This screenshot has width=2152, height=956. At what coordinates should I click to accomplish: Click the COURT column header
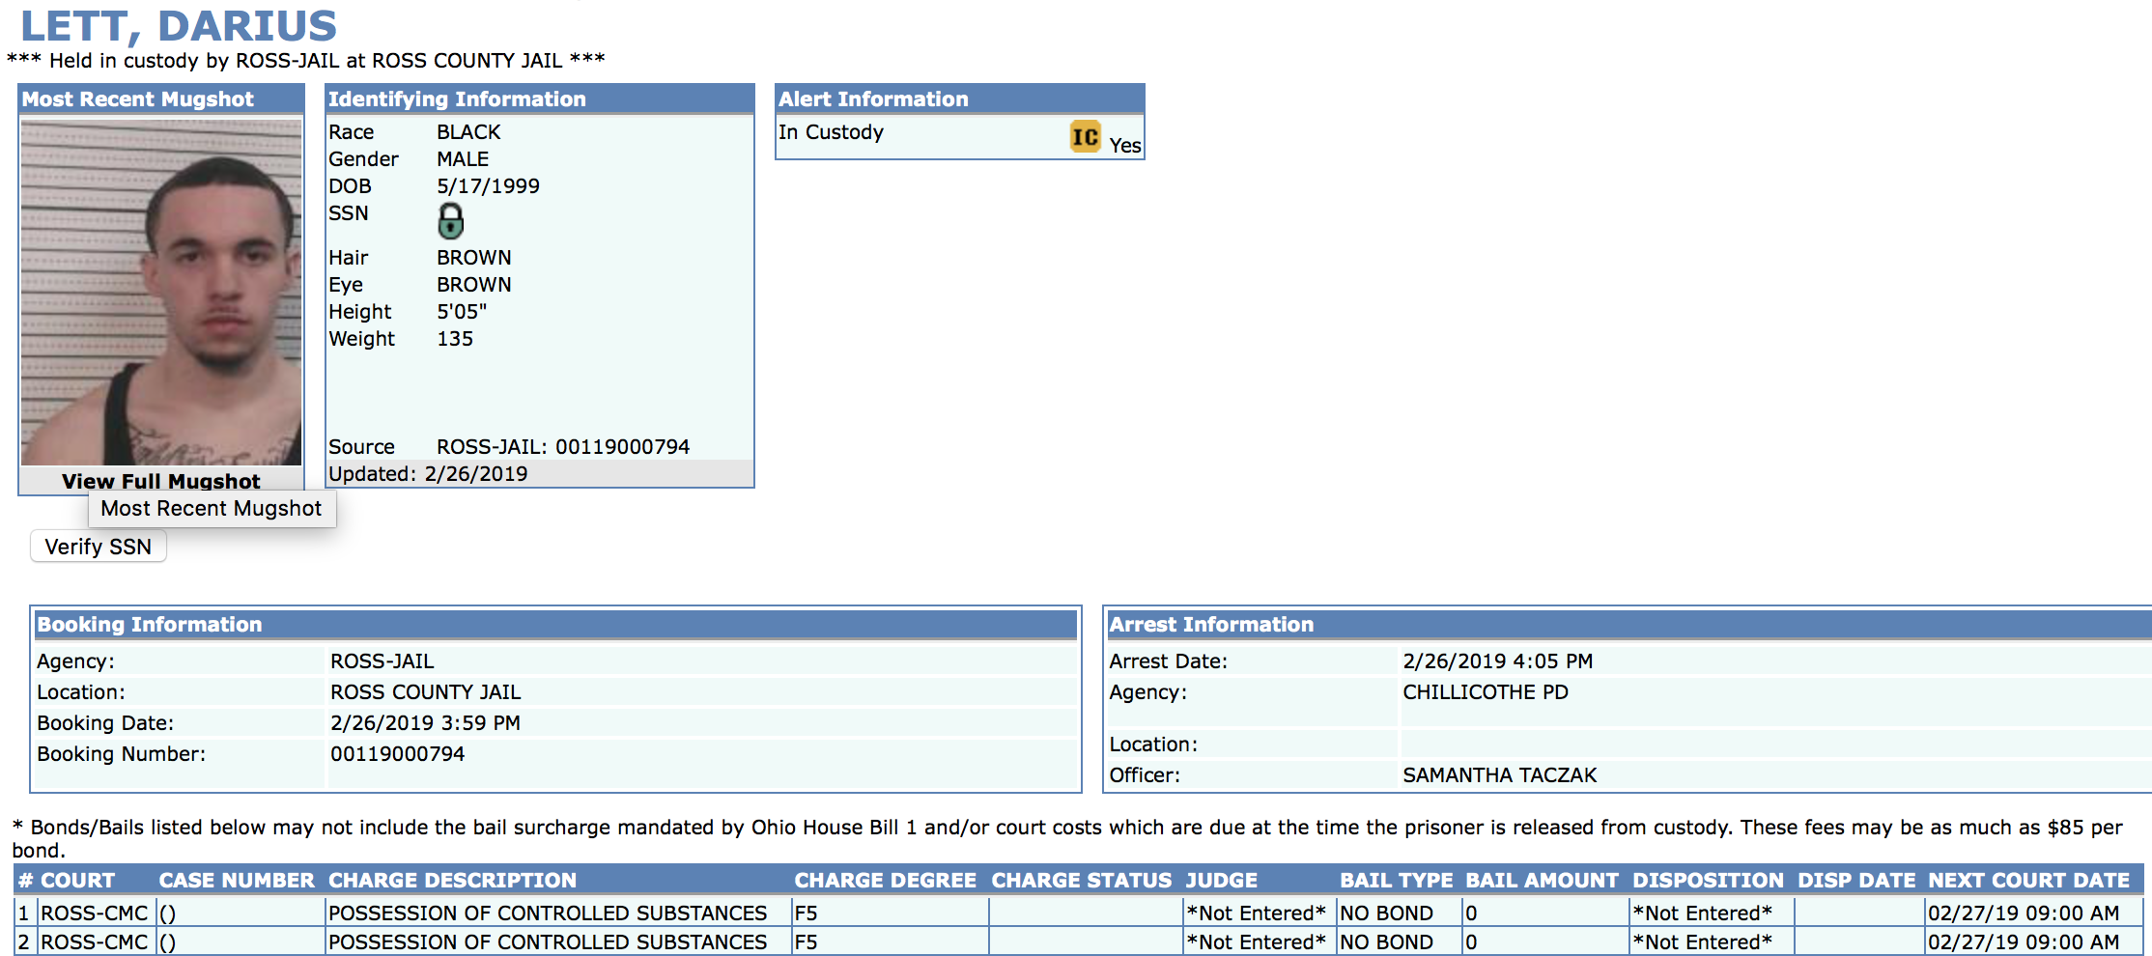(x=77, y=880)
